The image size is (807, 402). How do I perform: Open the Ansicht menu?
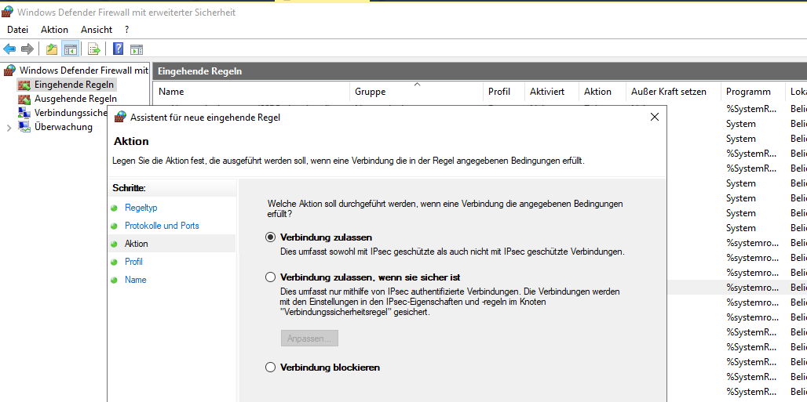tap(97, 30)
